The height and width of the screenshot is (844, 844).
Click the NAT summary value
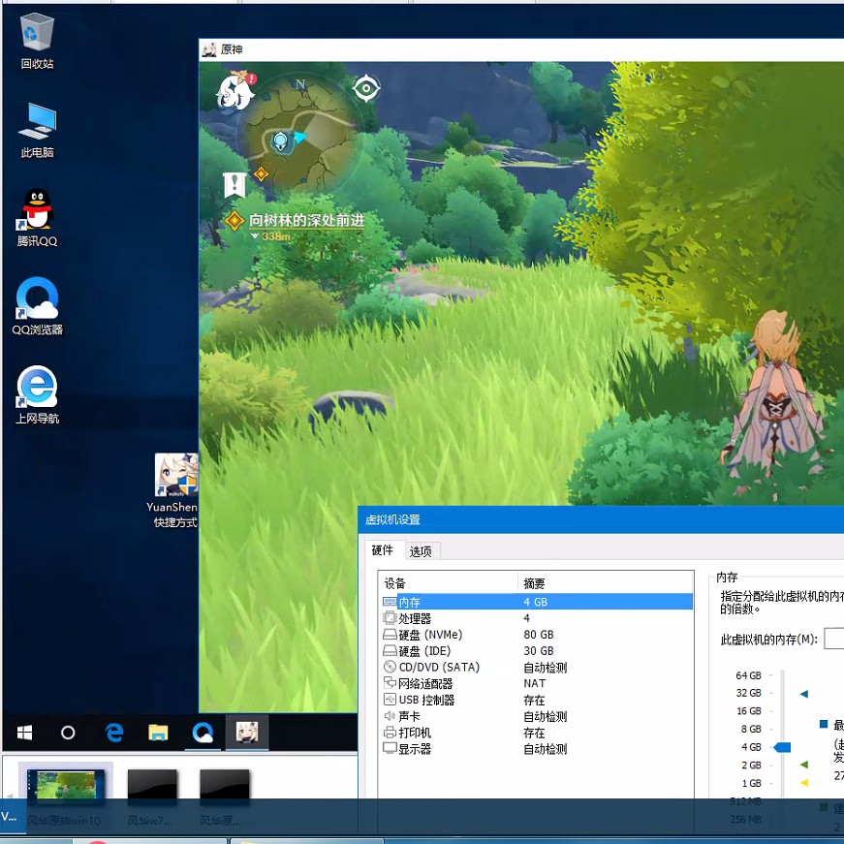coord(535,683)
